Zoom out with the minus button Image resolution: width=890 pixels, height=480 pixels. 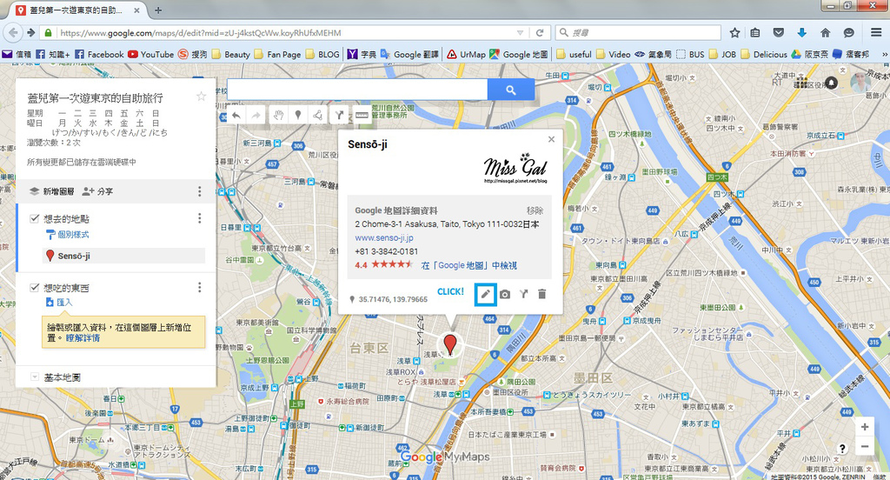(865, 447)
